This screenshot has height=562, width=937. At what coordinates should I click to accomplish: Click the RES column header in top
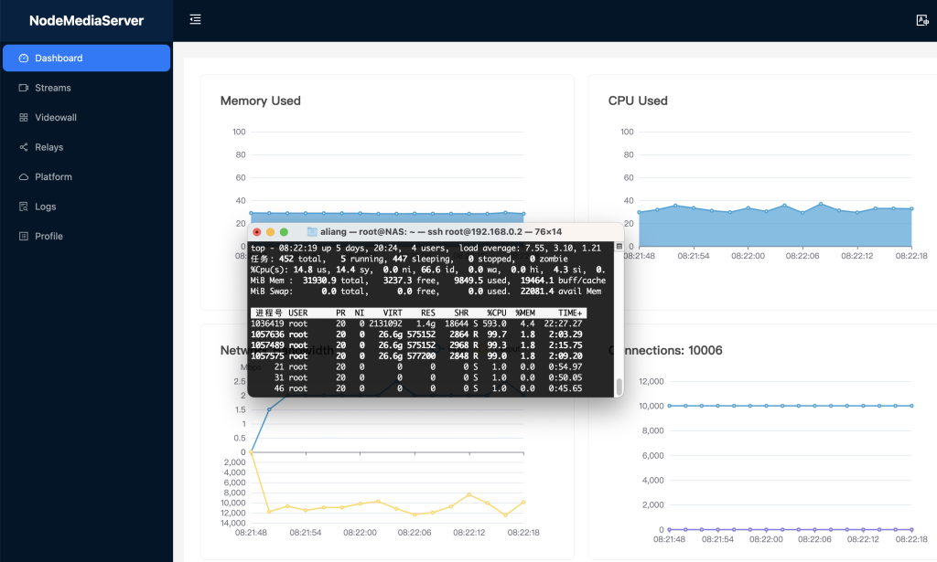[x=428, y=313]
